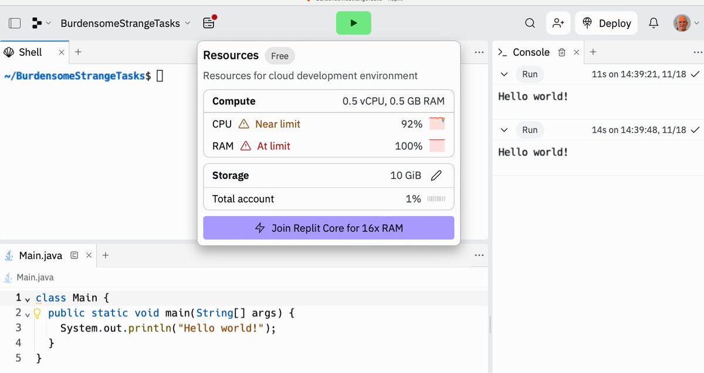Viewport: 704px width, 373px height.
Task: Open the notifications bell
Action: click(654, 23)
